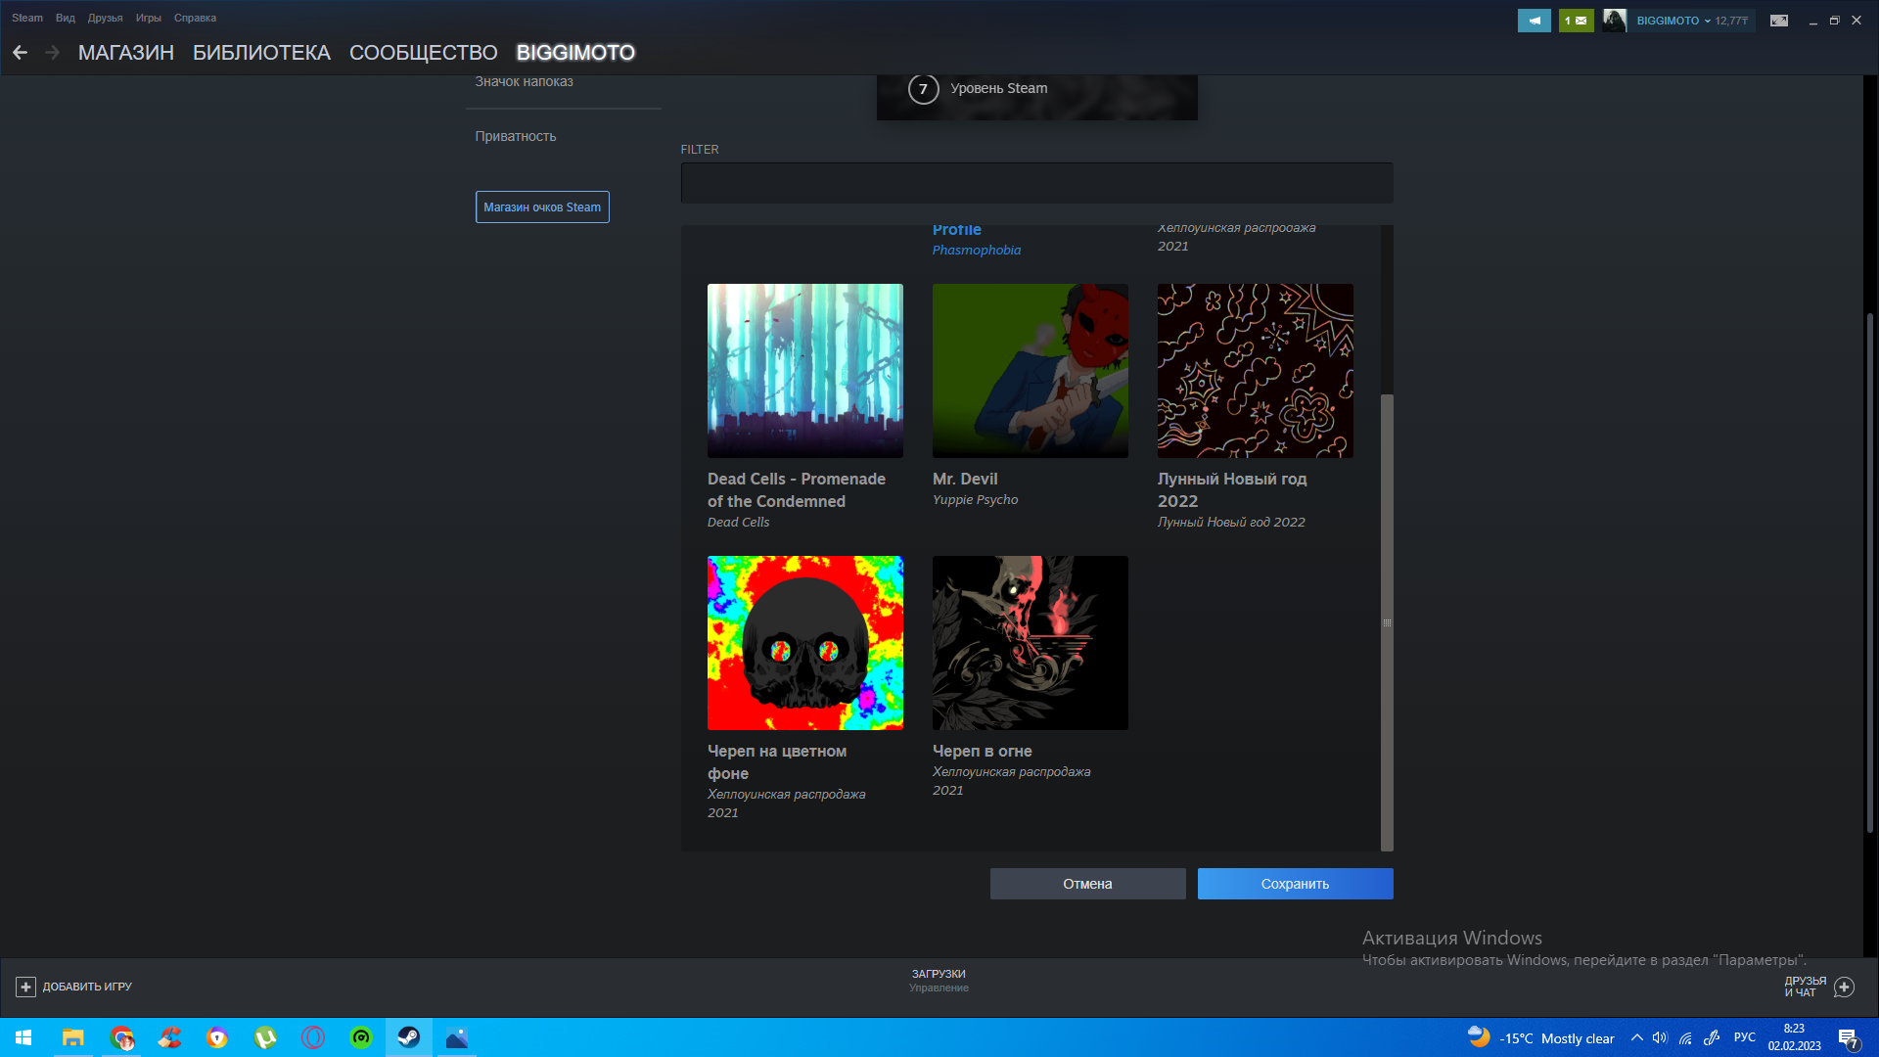This screenshot has width=1879, height=1057.
Task: Open the Игры menu
Action: pyautogui.click(x=149, y=18)
